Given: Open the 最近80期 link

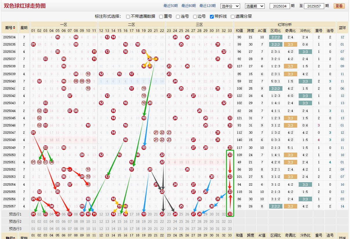Looking at the screenshot, I should pos(188,6).
